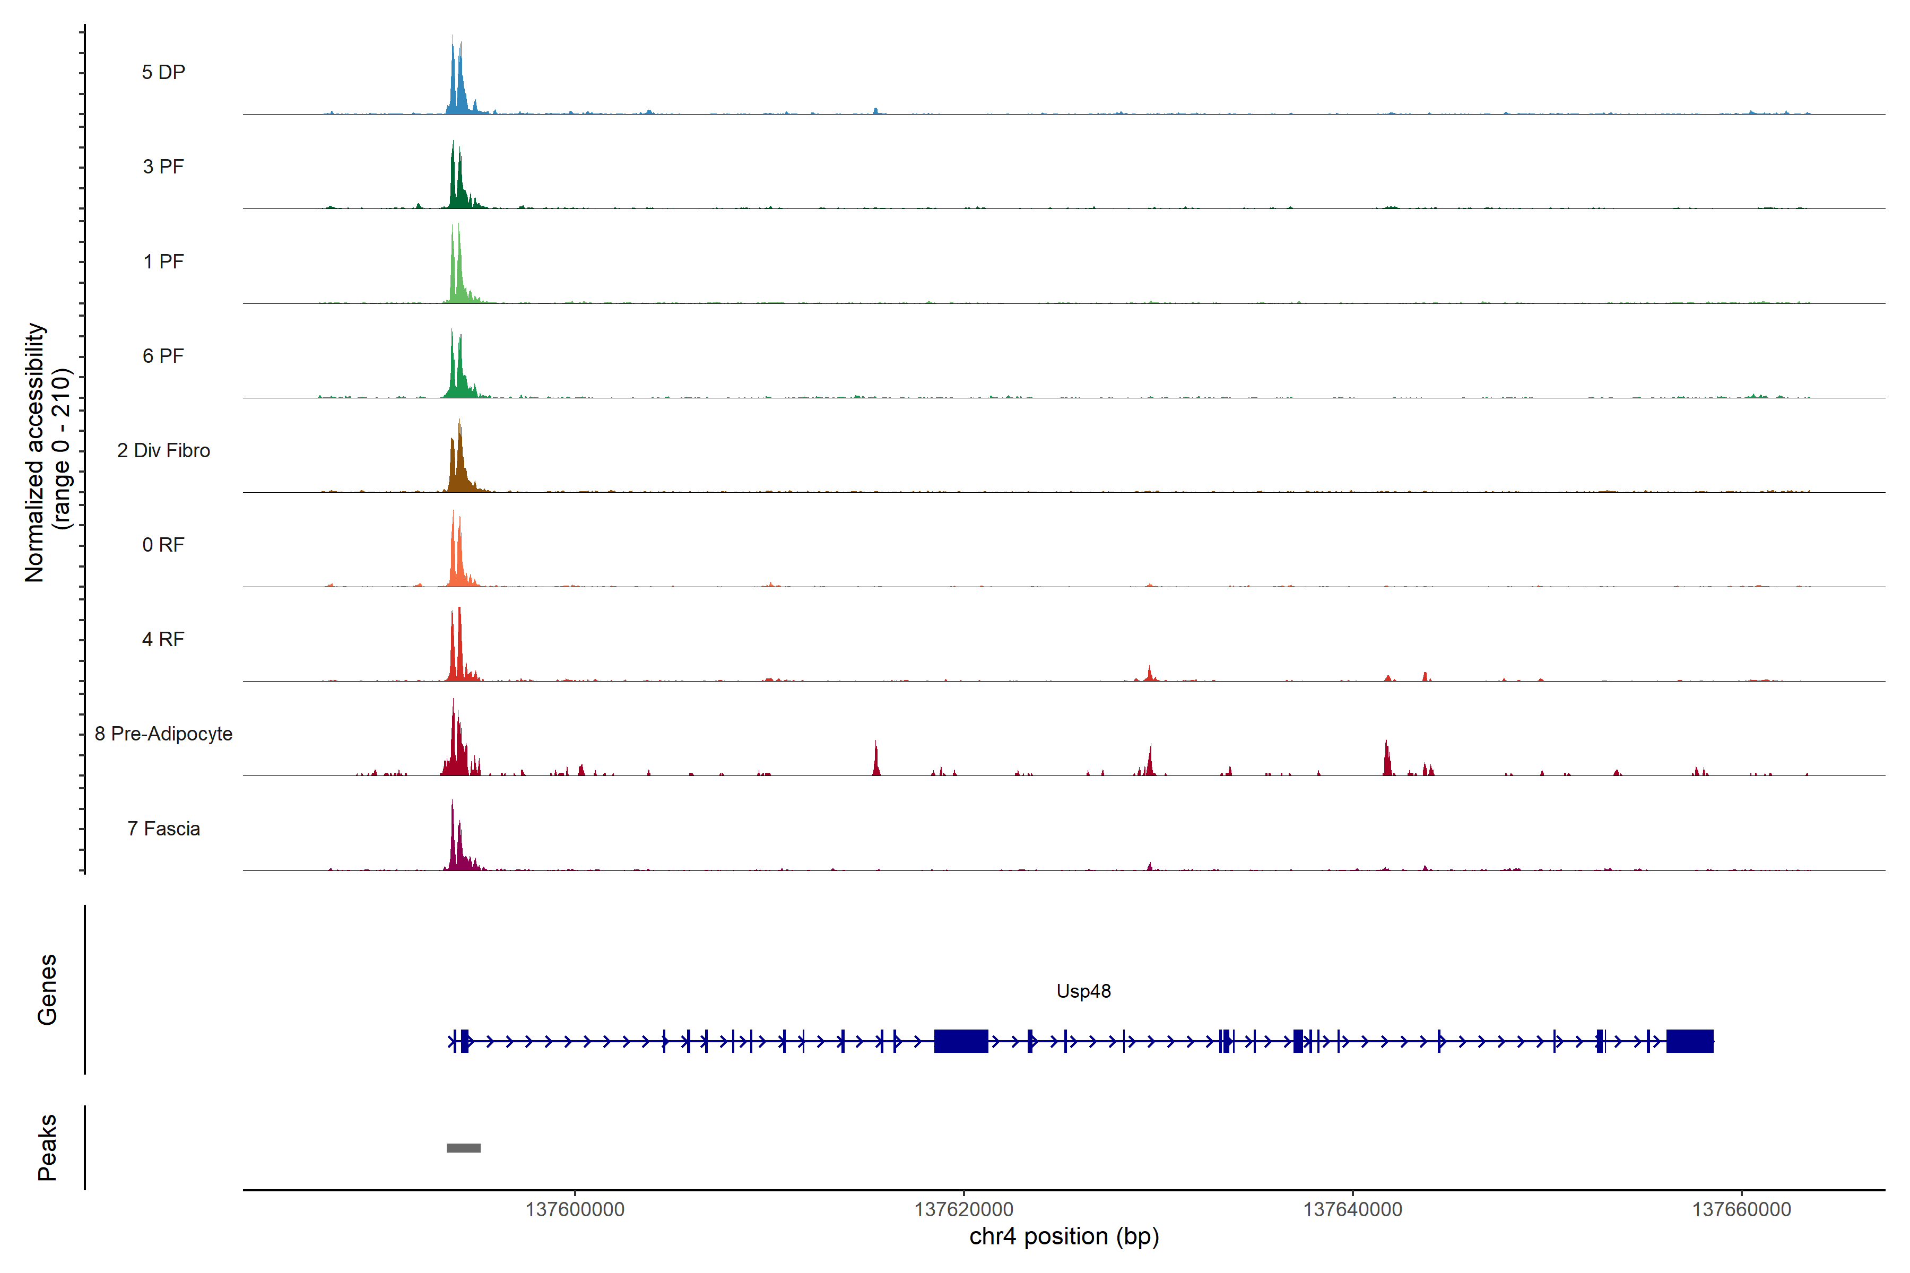
Task: Click the 137640000 axis tick label
Action: coord(1352,1210)
